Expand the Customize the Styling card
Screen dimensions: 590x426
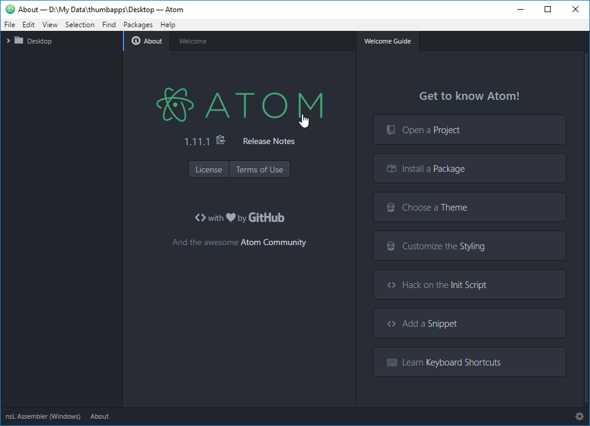[469, 246]
